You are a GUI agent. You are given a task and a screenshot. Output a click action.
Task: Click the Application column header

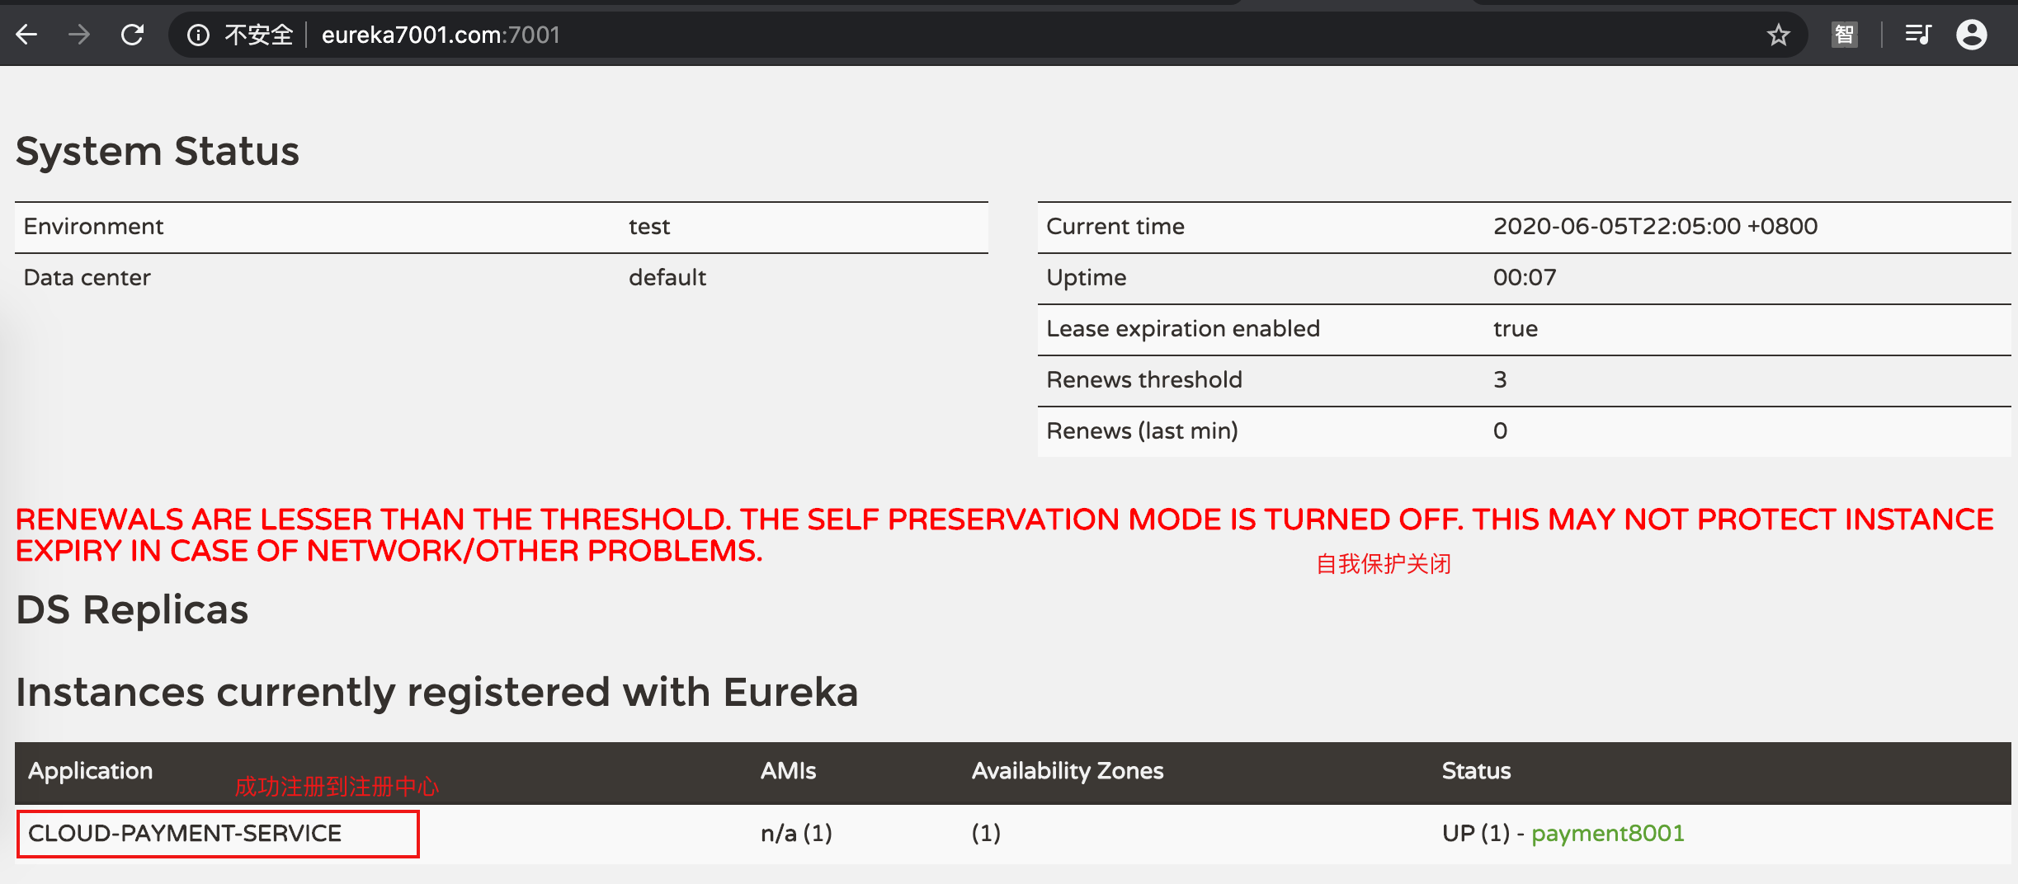(91, 771)
